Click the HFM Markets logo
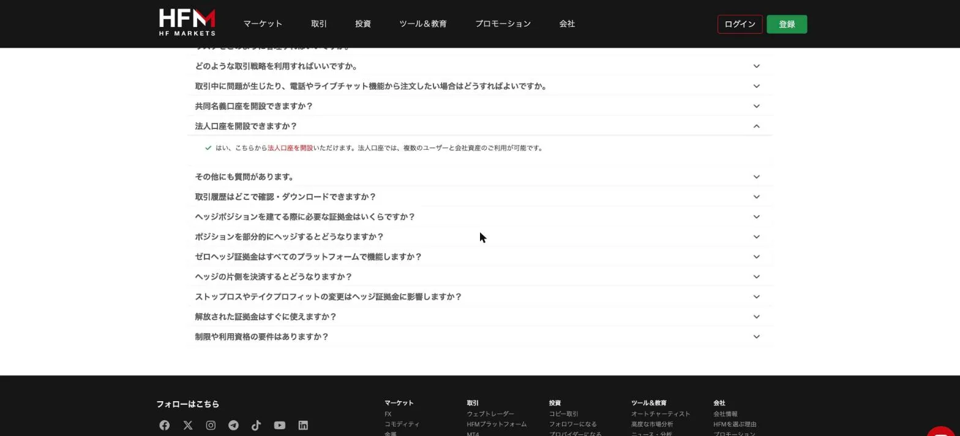 (187, 23)
